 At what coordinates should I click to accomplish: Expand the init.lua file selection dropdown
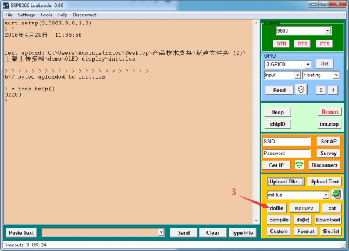(326, 195)
